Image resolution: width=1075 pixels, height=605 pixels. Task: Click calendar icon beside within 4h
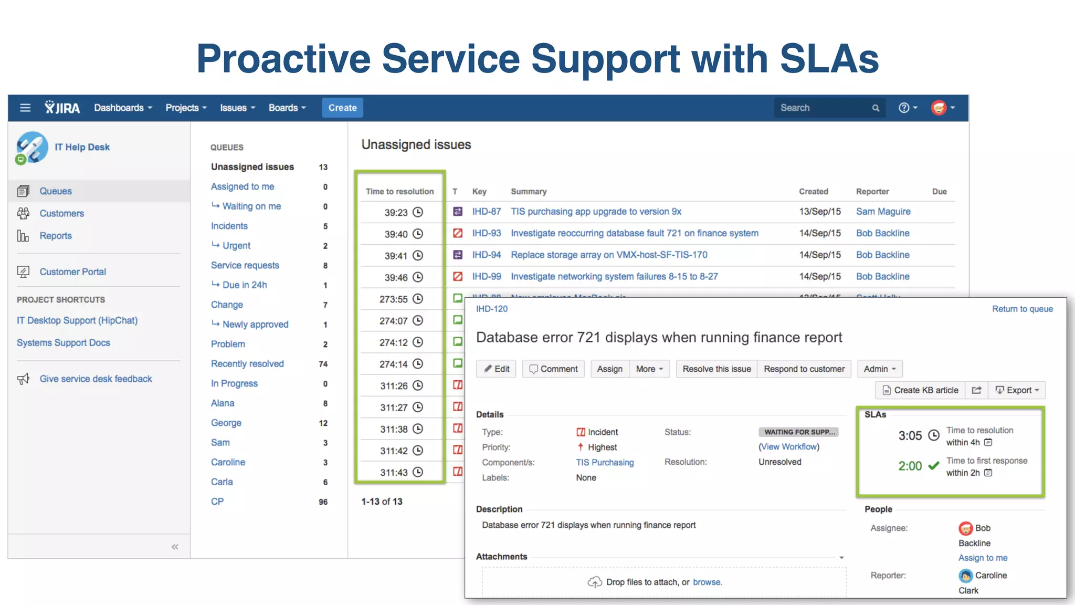tap(988, 443)
